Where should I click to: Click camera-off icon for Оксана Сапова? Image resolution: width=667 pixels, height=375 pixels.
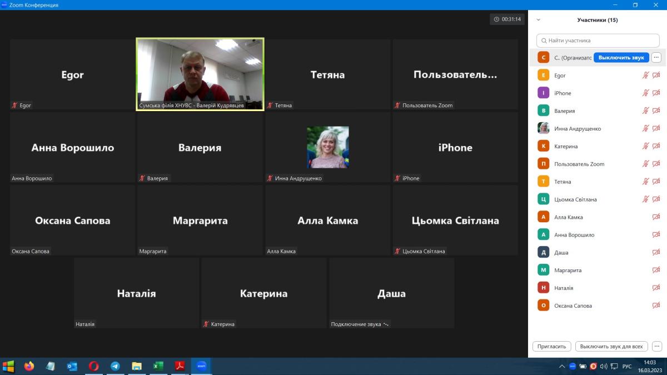coord(656,306)
